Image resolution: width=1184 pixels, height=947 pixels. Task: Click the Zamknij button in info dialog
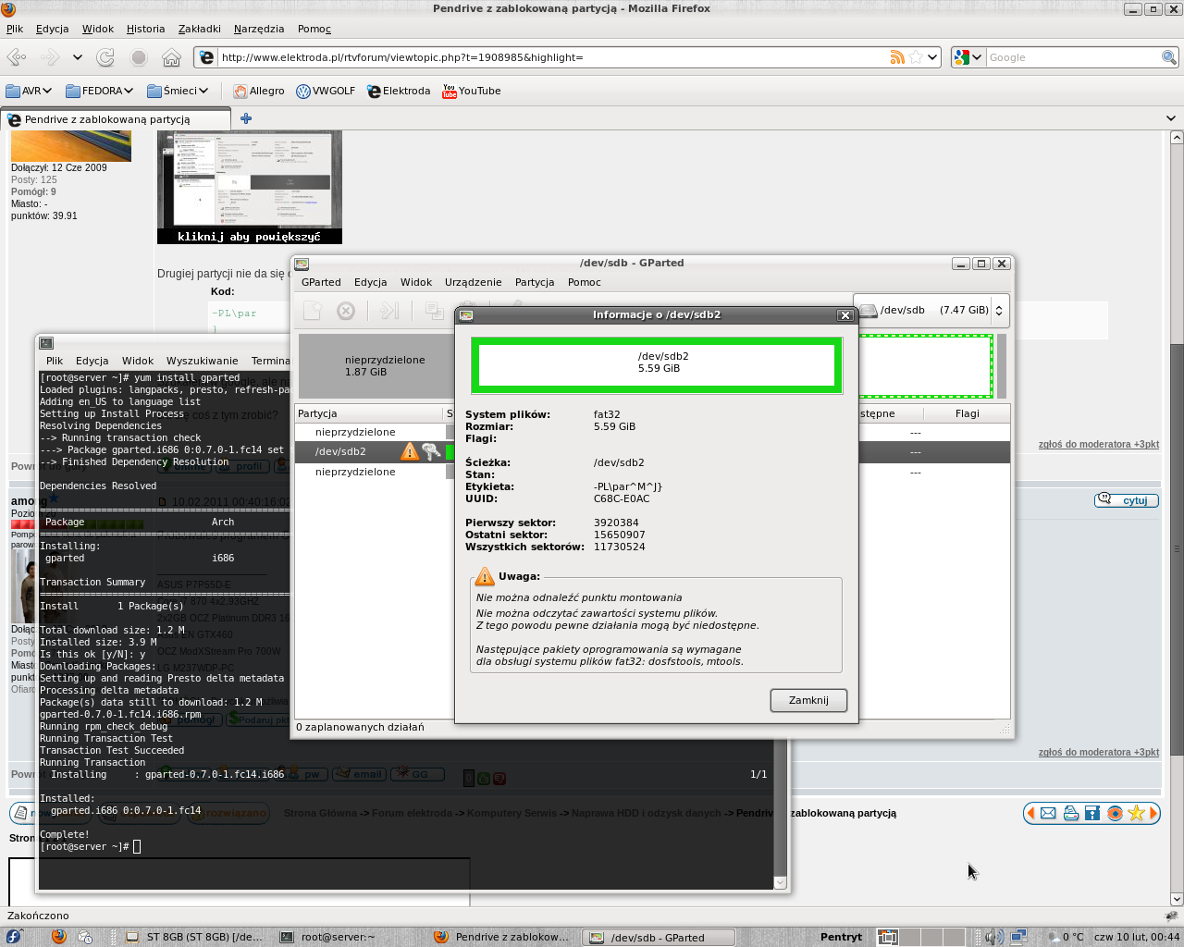tap(808, 700)
